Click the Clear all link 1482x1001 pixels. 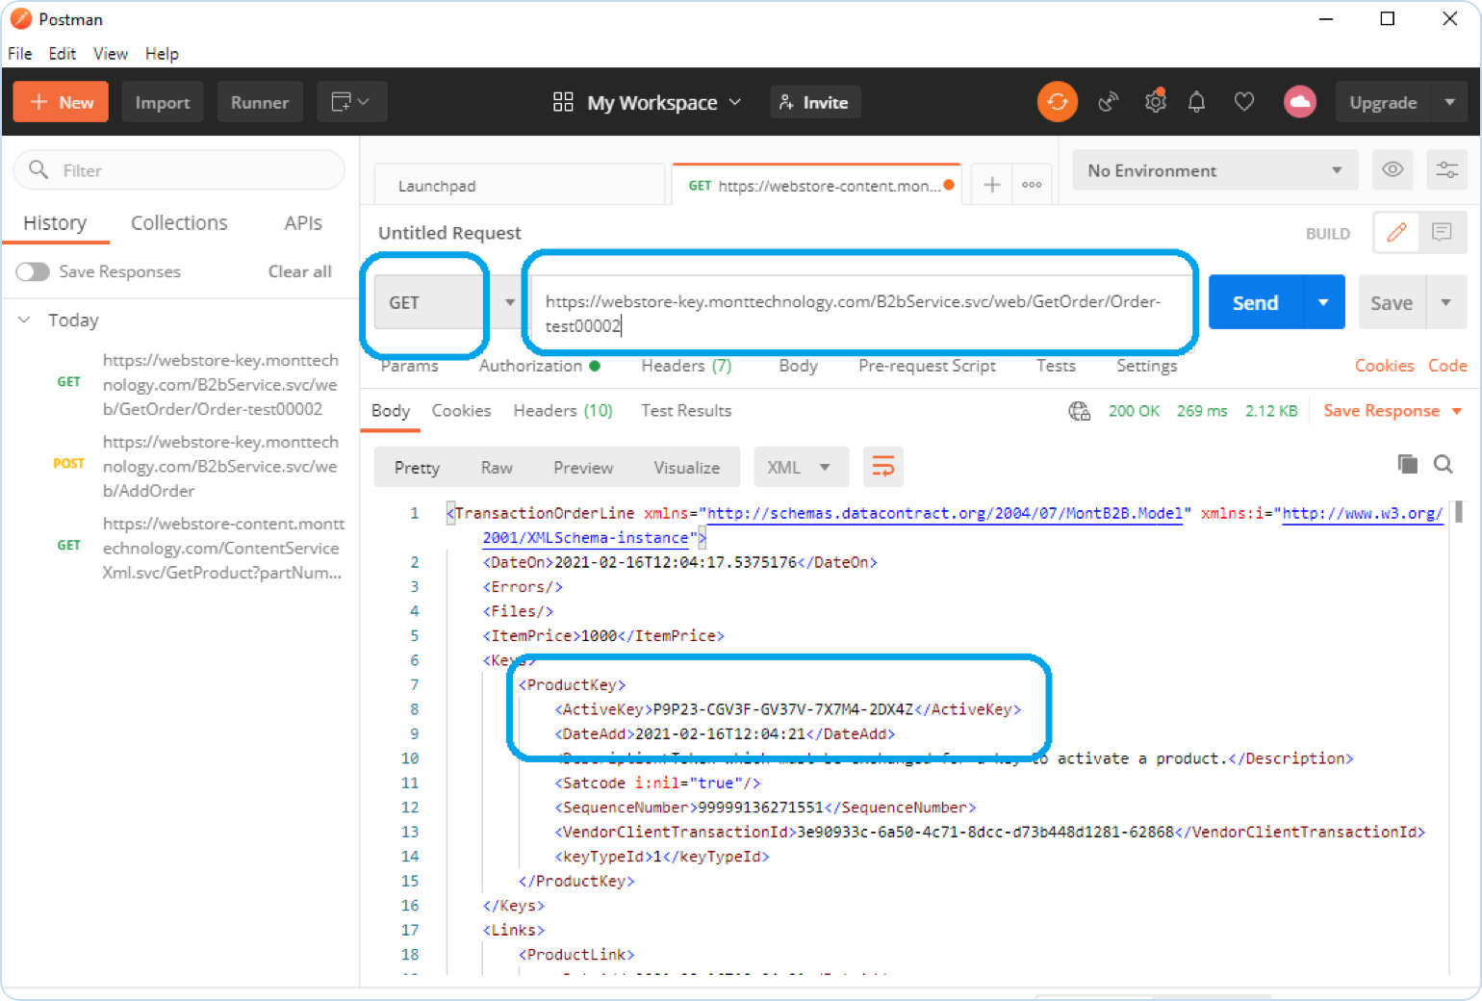pyautogui.click(x=299, y=272)
